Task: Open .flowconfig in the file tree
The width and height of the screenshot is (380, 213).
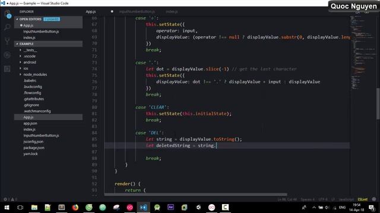Action: point(32,93)
